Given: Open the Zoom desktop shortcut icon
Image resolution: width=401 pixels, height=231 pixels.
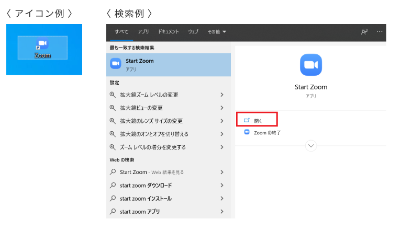Looking at the screenshot, I should tap(42, 48).
